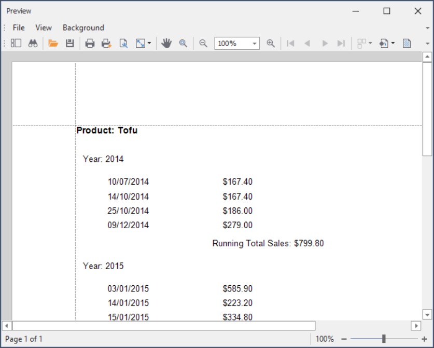The image size is (434, 348).
Task: Click the amount $585.90
Action: (x=238, y=289)
